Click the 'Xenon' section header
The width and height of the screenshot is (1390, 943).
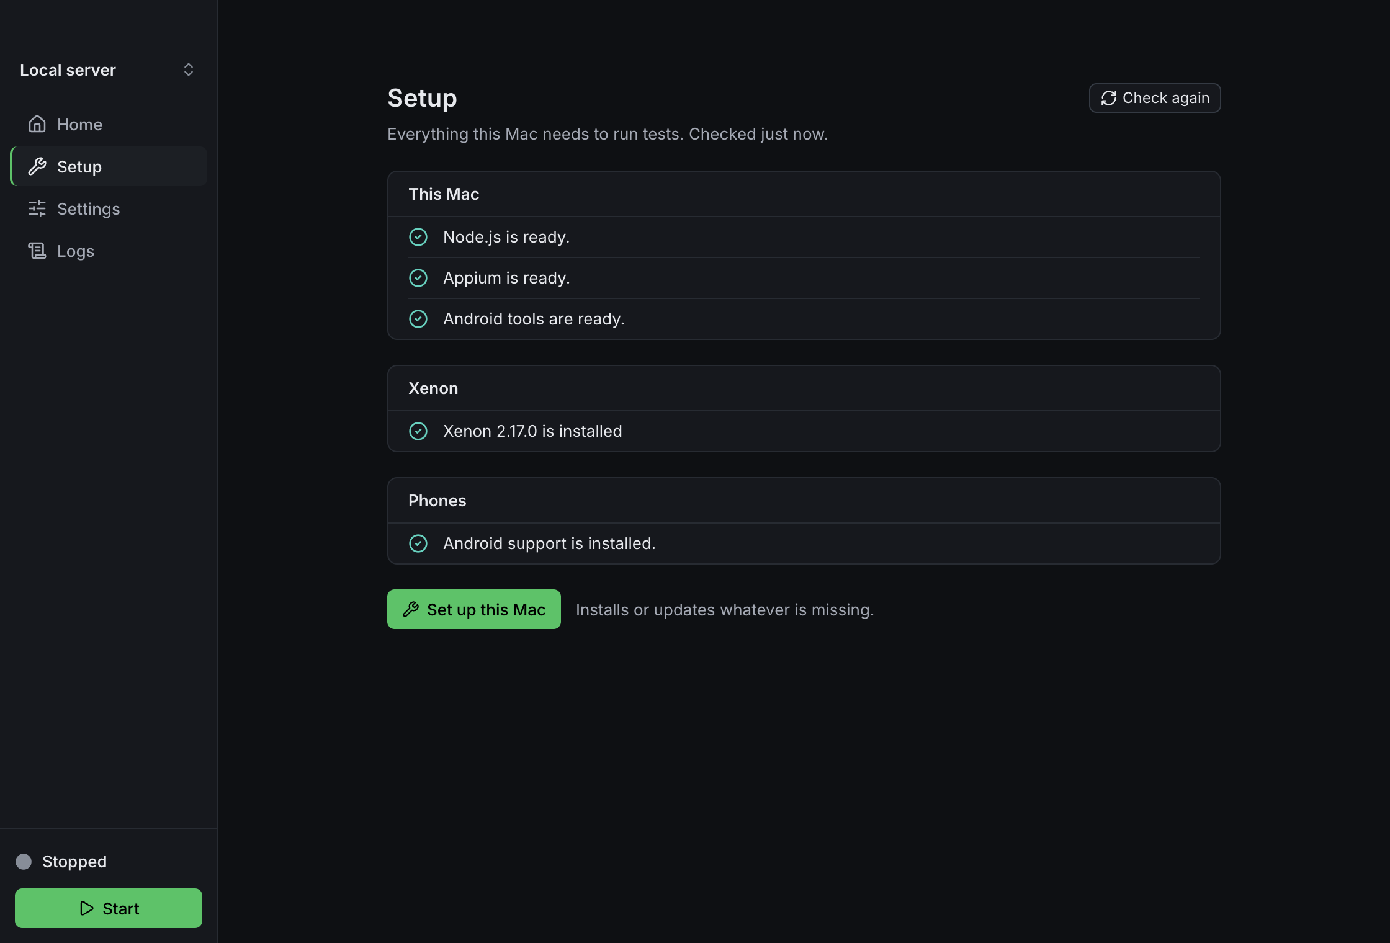433,388
